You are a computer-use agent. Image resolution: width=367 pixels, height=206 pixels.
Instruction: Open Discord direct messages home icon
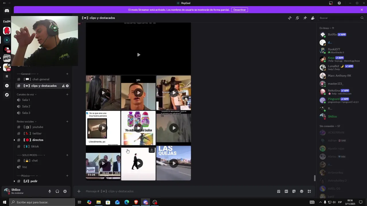[x=7, y=11]
